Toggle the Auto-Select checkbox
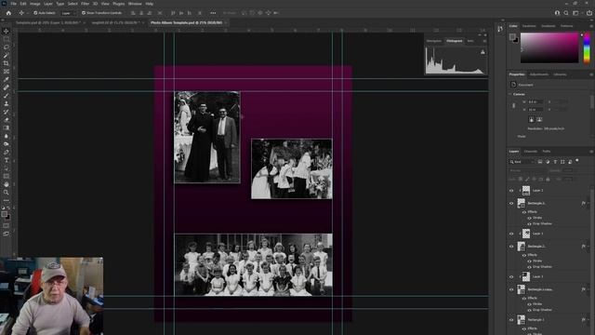 click(x=35, y=13)
